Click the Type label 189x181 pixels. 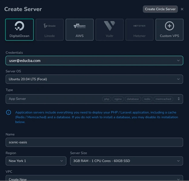pyautogui.click(x=9, y=90)
